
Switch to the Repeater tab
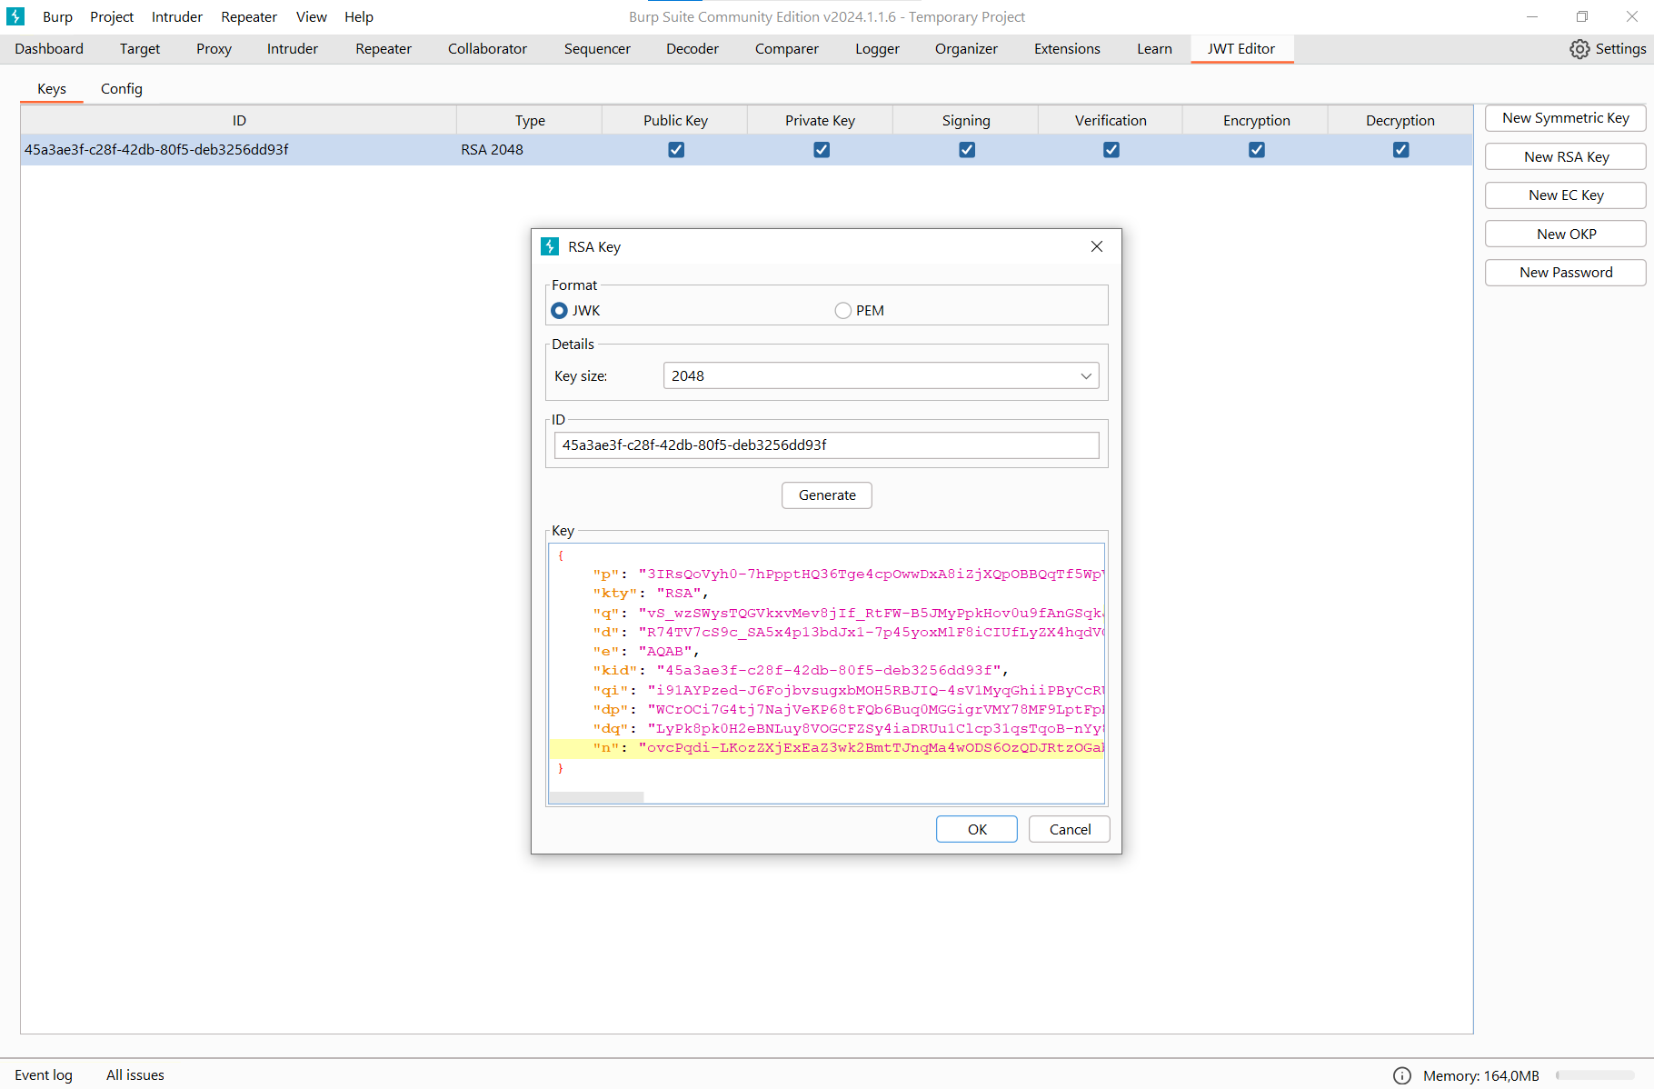click(x=384, y=49)
